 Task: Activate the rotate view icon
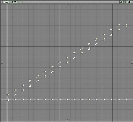coord(125,2)
